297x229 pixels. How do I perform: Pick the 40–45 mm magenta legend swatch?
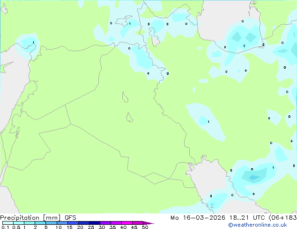(x=127, y=223)
